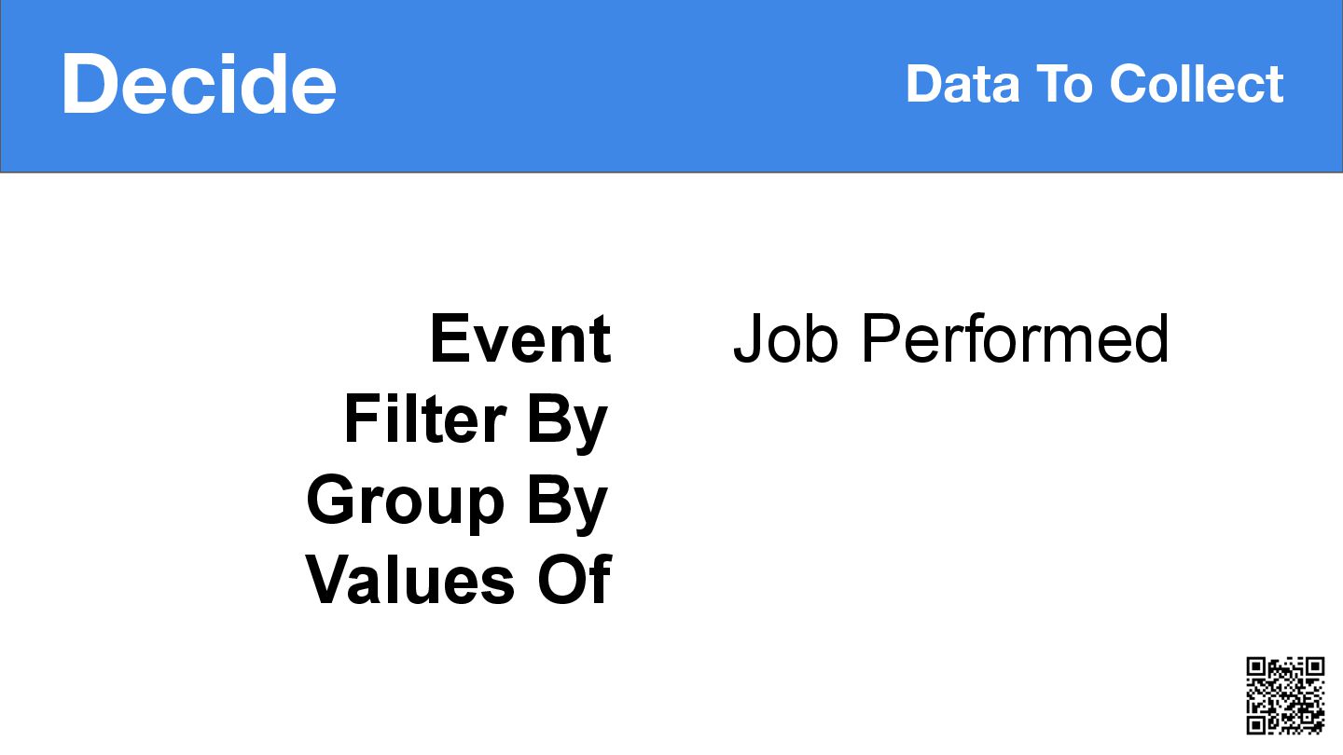Click the "Job Performed" event value
The image size is (1343, 755).
950,338
